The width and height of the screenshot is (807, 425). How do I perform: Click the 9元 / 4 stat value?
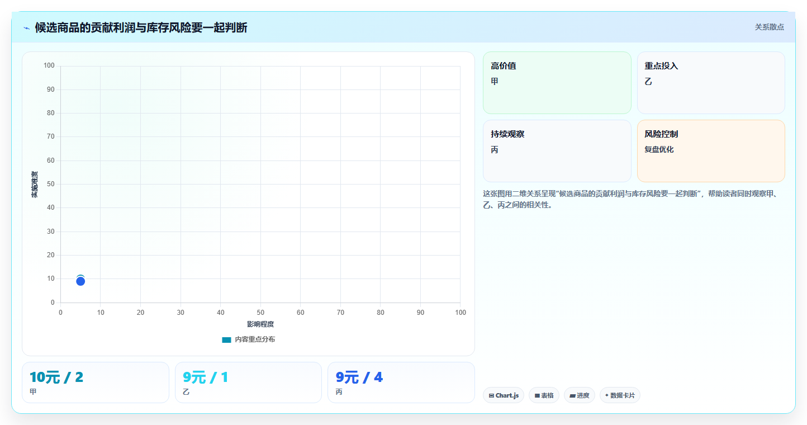pyautogui.click(x=359, y=377)
